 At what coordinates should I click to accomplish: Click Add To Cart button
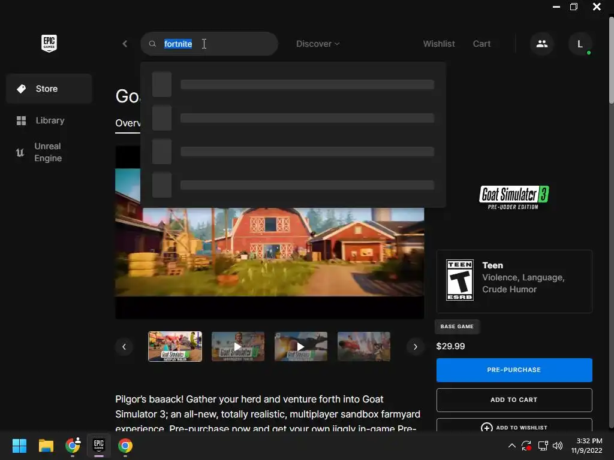point(514,400)
